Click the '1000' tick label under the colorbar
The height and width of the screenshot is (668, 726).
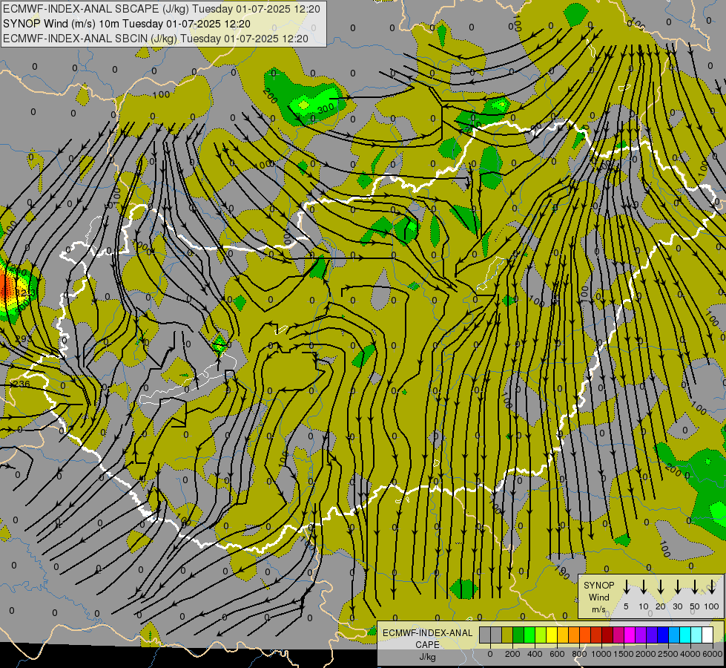point(601,654)
